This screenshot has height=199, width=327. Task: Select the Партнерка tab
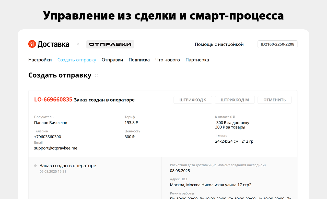197,60
